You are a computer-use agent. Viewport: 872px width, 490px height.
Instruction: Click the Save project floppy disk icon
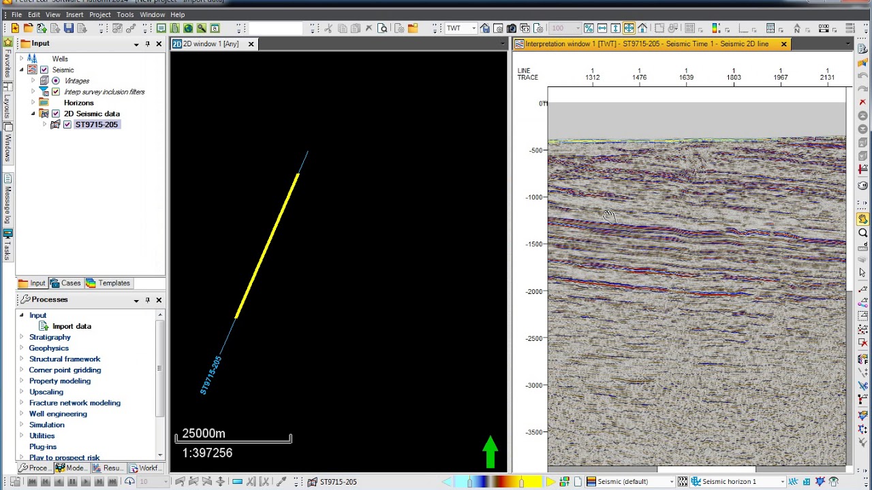pos(69,28)
